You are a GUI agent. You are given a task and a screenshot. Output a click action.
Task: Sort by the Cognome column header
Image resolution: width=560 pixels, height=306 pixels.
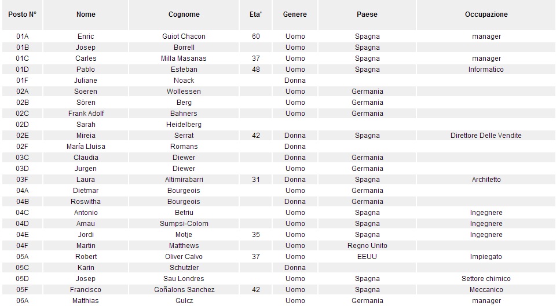184,14
